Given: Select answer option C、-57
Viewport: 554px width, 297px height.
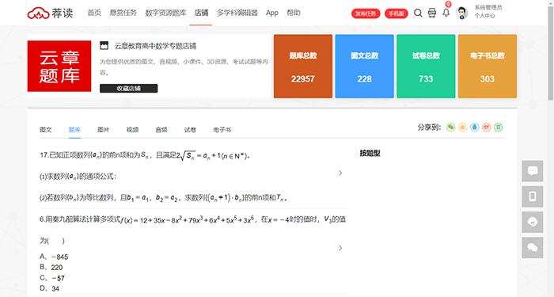Looking at the screenshot, I should pyautogui.click(x=52, y=278).
